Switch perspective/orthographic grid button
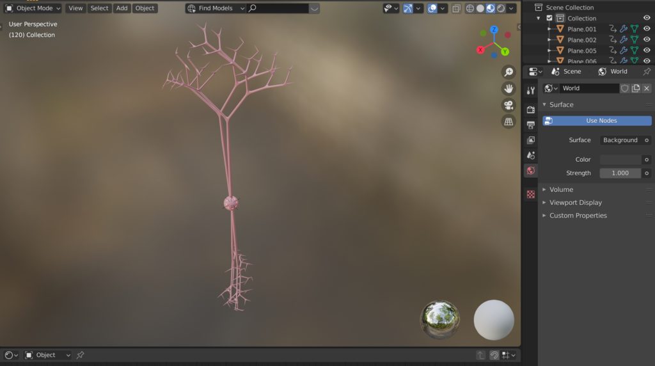Screen dimensions: 655x366 tap(509, 122)
